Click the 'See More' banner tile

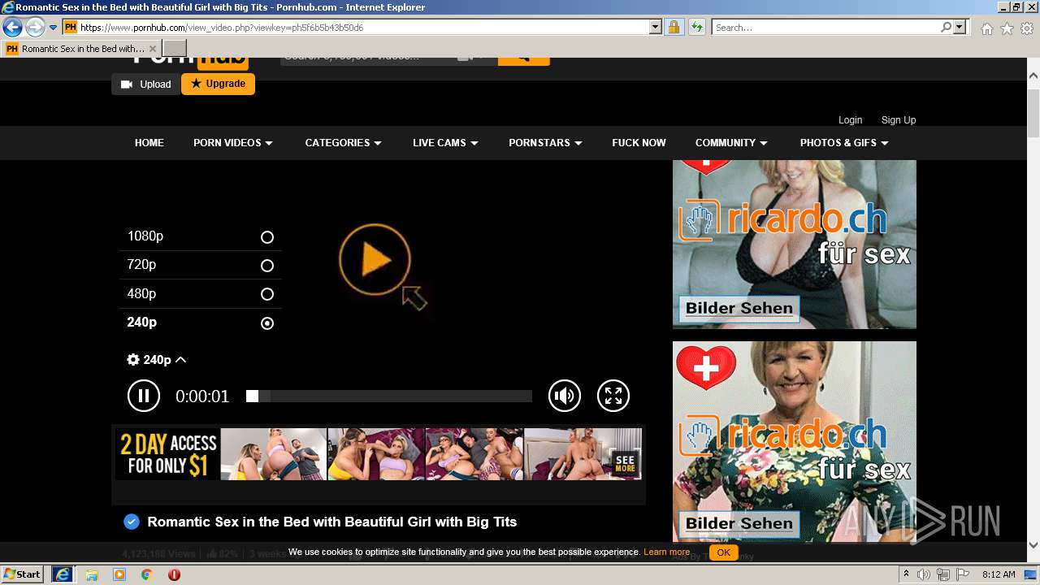click(625, 463)
